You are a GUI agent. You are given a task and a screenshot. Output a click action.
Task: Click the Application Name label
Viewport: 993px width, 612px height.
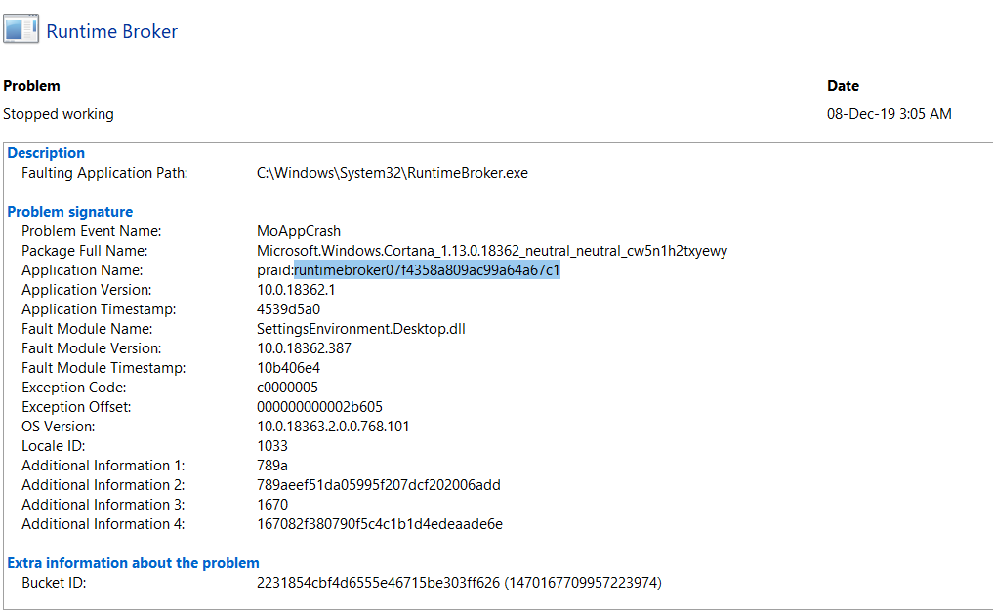[82, 270]
